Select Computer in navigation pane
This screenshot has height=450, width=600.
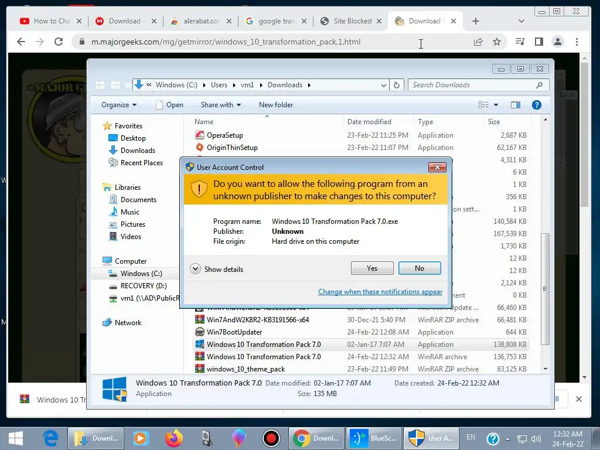pos(124,261)
